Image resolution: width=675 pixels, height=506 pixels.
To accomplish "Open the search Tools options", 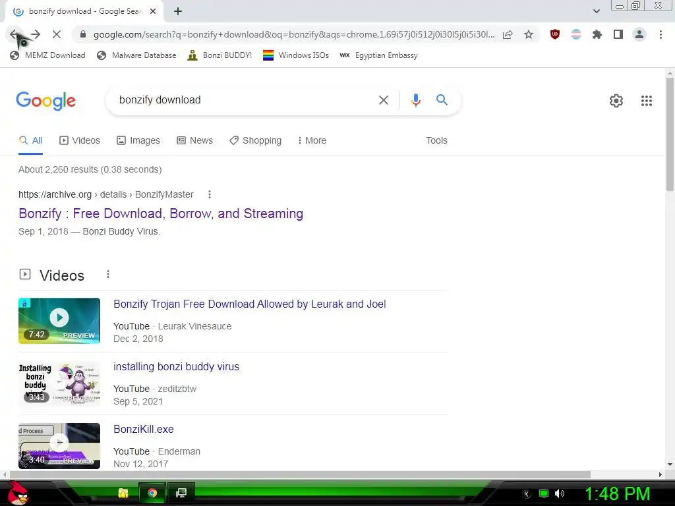I will point(436,141).
